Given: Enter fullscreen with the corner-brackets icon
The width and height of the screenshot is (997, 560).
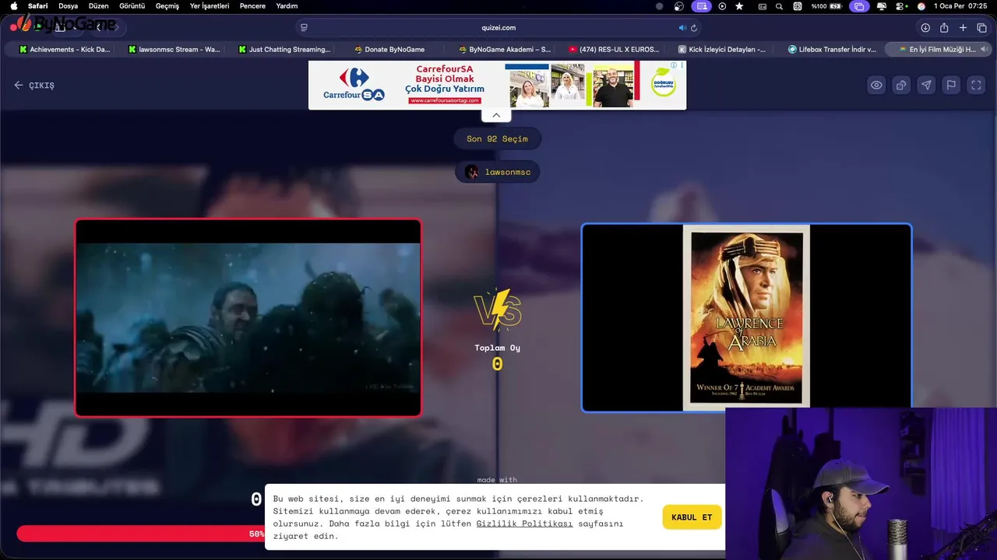Looking at the screenshot, I should tap(976, 86).
